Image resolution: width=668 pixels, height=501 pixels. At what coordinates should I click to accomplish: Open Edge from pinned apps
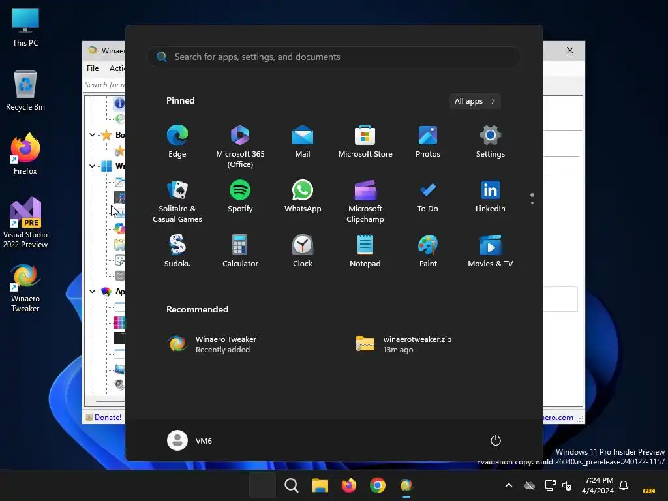tap(177, 142)
